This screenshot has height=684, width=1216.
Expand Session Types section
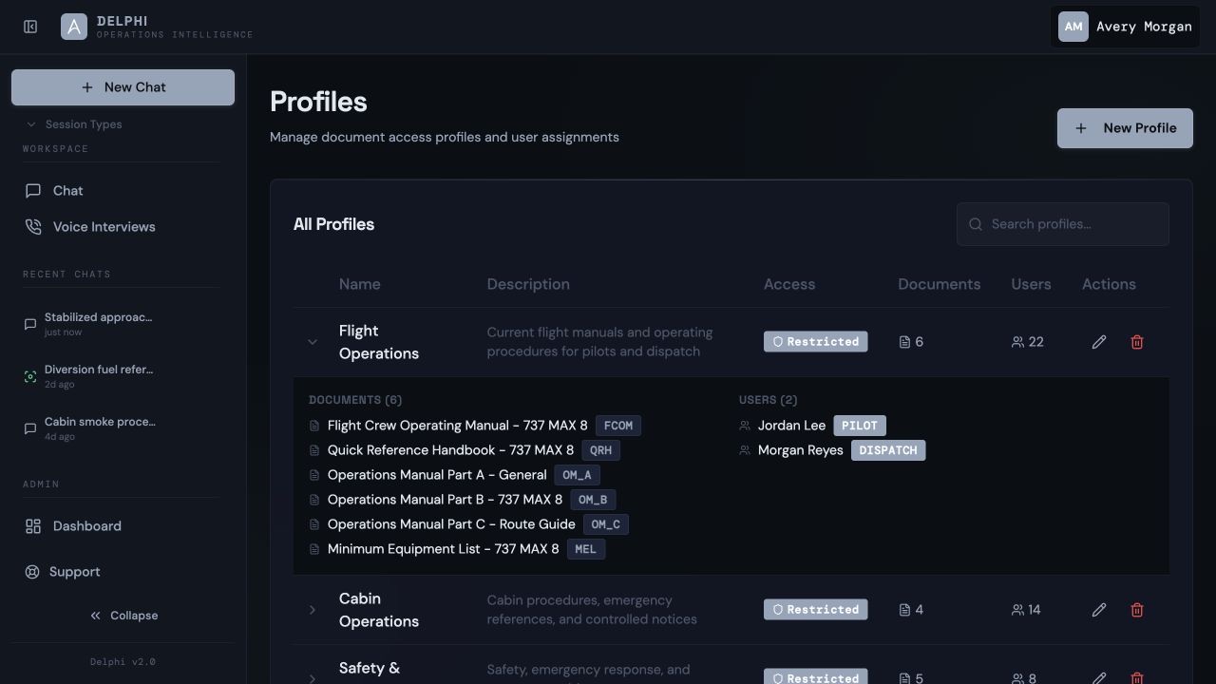click(x=74, y=124)
